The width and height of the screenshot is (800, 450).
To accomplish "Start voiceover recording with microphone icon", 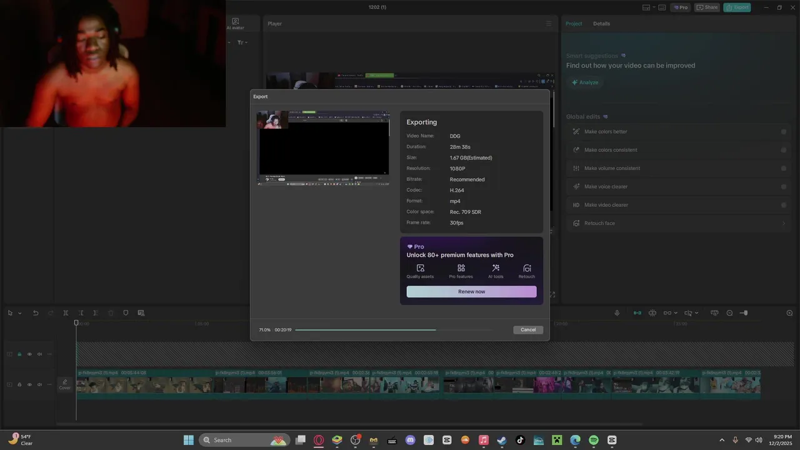I will click(x=617, y=313).
